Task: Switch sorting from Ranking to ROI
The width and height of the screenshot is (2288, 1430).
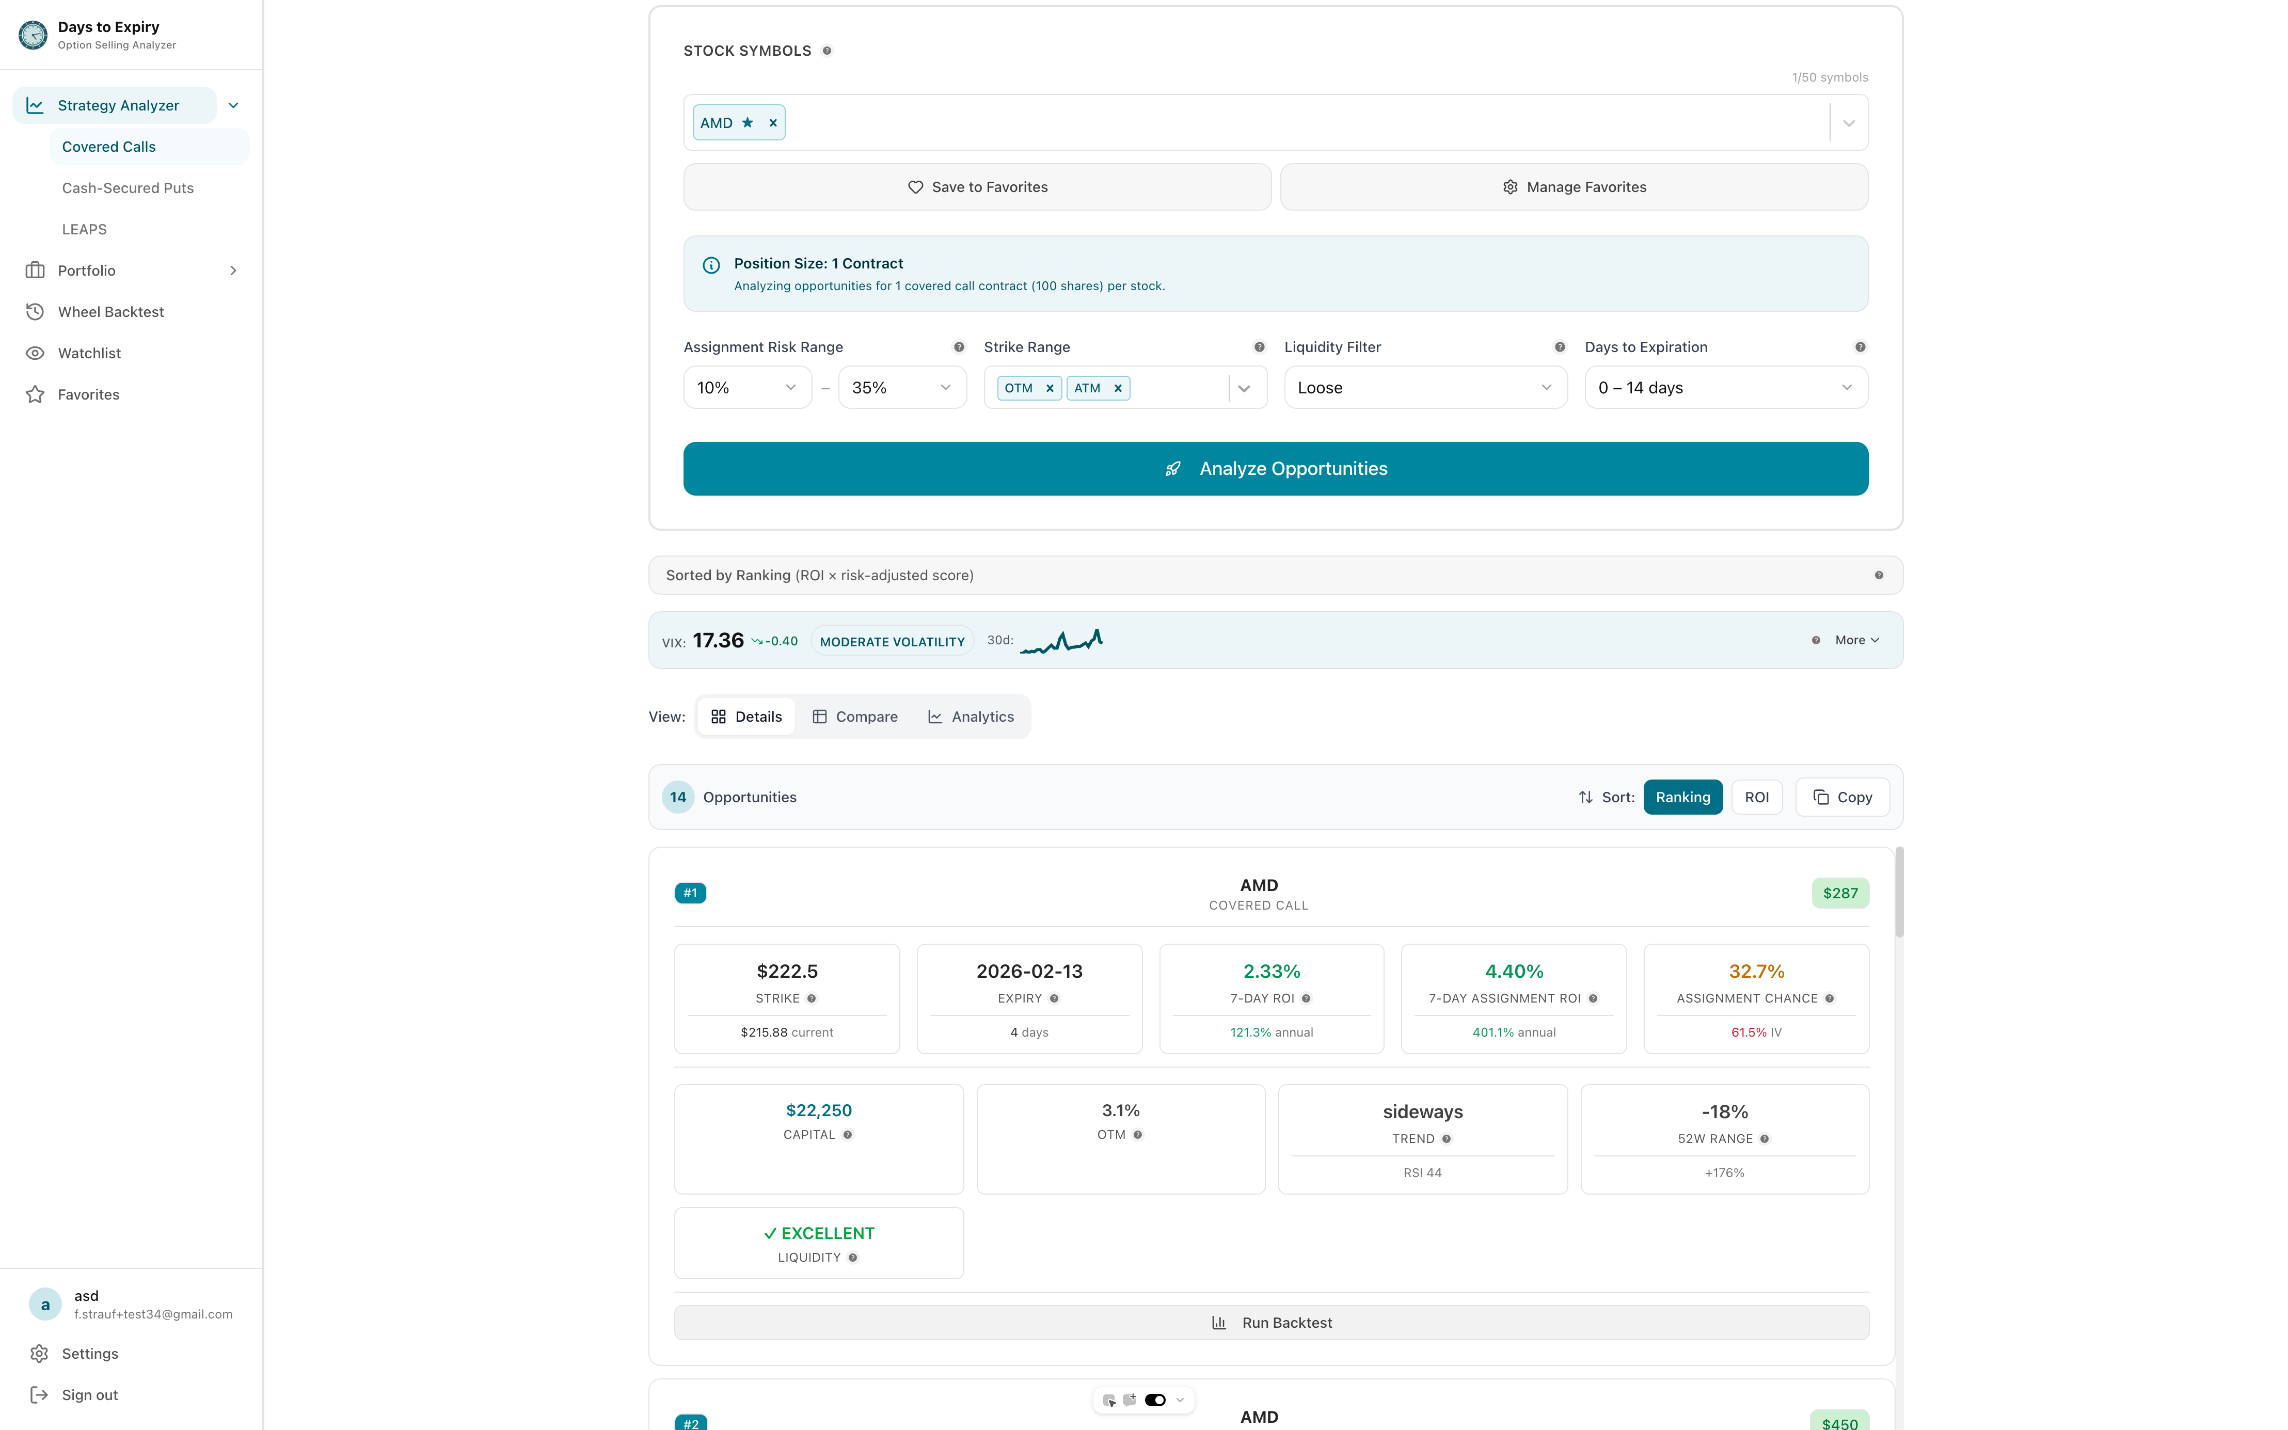Action: click(x=1757, y=797)
